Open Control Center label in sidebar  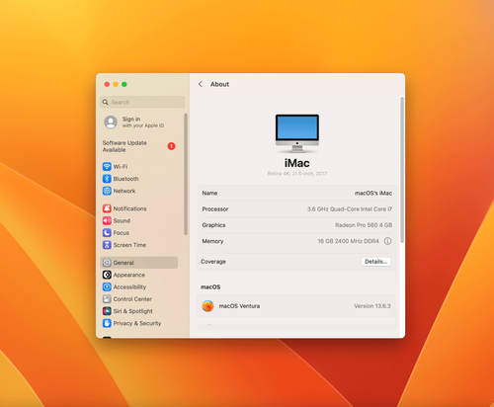tap(132, 299)
